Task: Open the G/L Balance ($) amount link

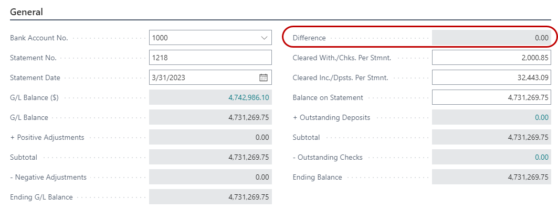Action: (248, 97)
